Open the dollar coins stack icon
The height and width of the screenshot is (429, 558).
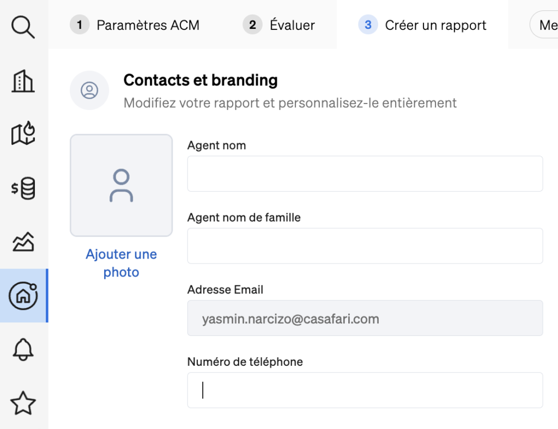click(23, 188)
